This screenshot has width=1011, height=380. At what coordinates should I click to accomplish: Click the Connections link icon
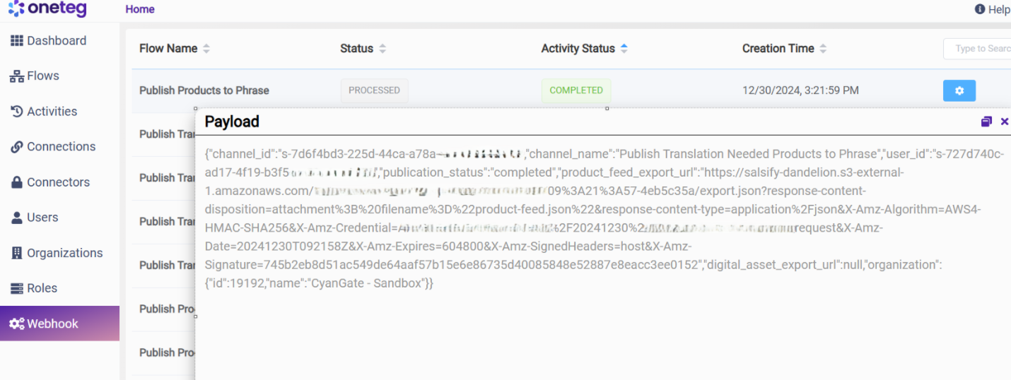pyautogui.click(x=17, y=147)
